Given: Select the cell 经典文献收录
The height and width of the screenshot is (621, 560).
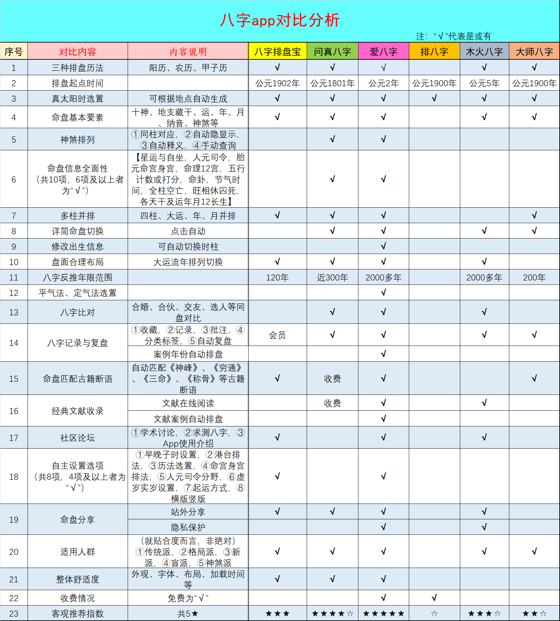Looking at the screenshot, I should click(78, 411).
